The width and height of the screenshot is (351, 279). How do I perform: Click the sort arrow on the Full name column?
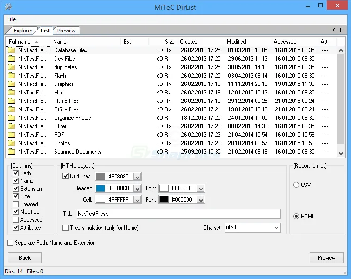(36, 42)
